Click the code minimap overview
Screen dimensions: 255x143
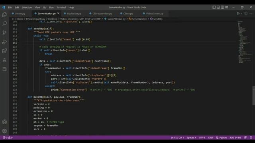pyautogui.click(x=244, y=42)
